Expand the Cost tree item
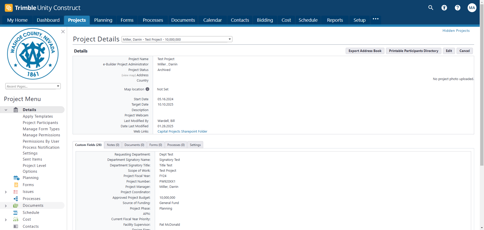 (6, 220)
